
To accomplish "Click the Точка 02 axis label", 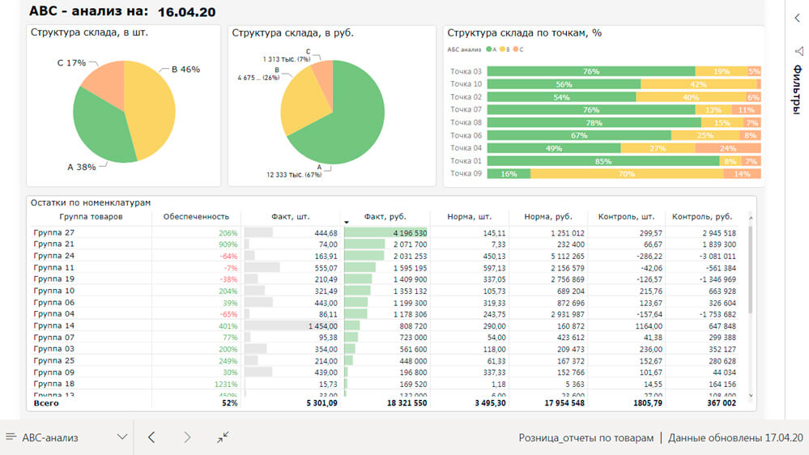I will pos(466,97).
